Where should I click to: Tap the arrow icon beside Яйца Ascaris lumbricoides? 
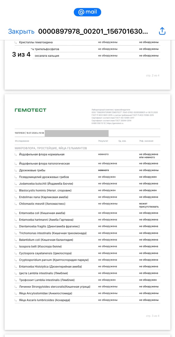(16, 300)
